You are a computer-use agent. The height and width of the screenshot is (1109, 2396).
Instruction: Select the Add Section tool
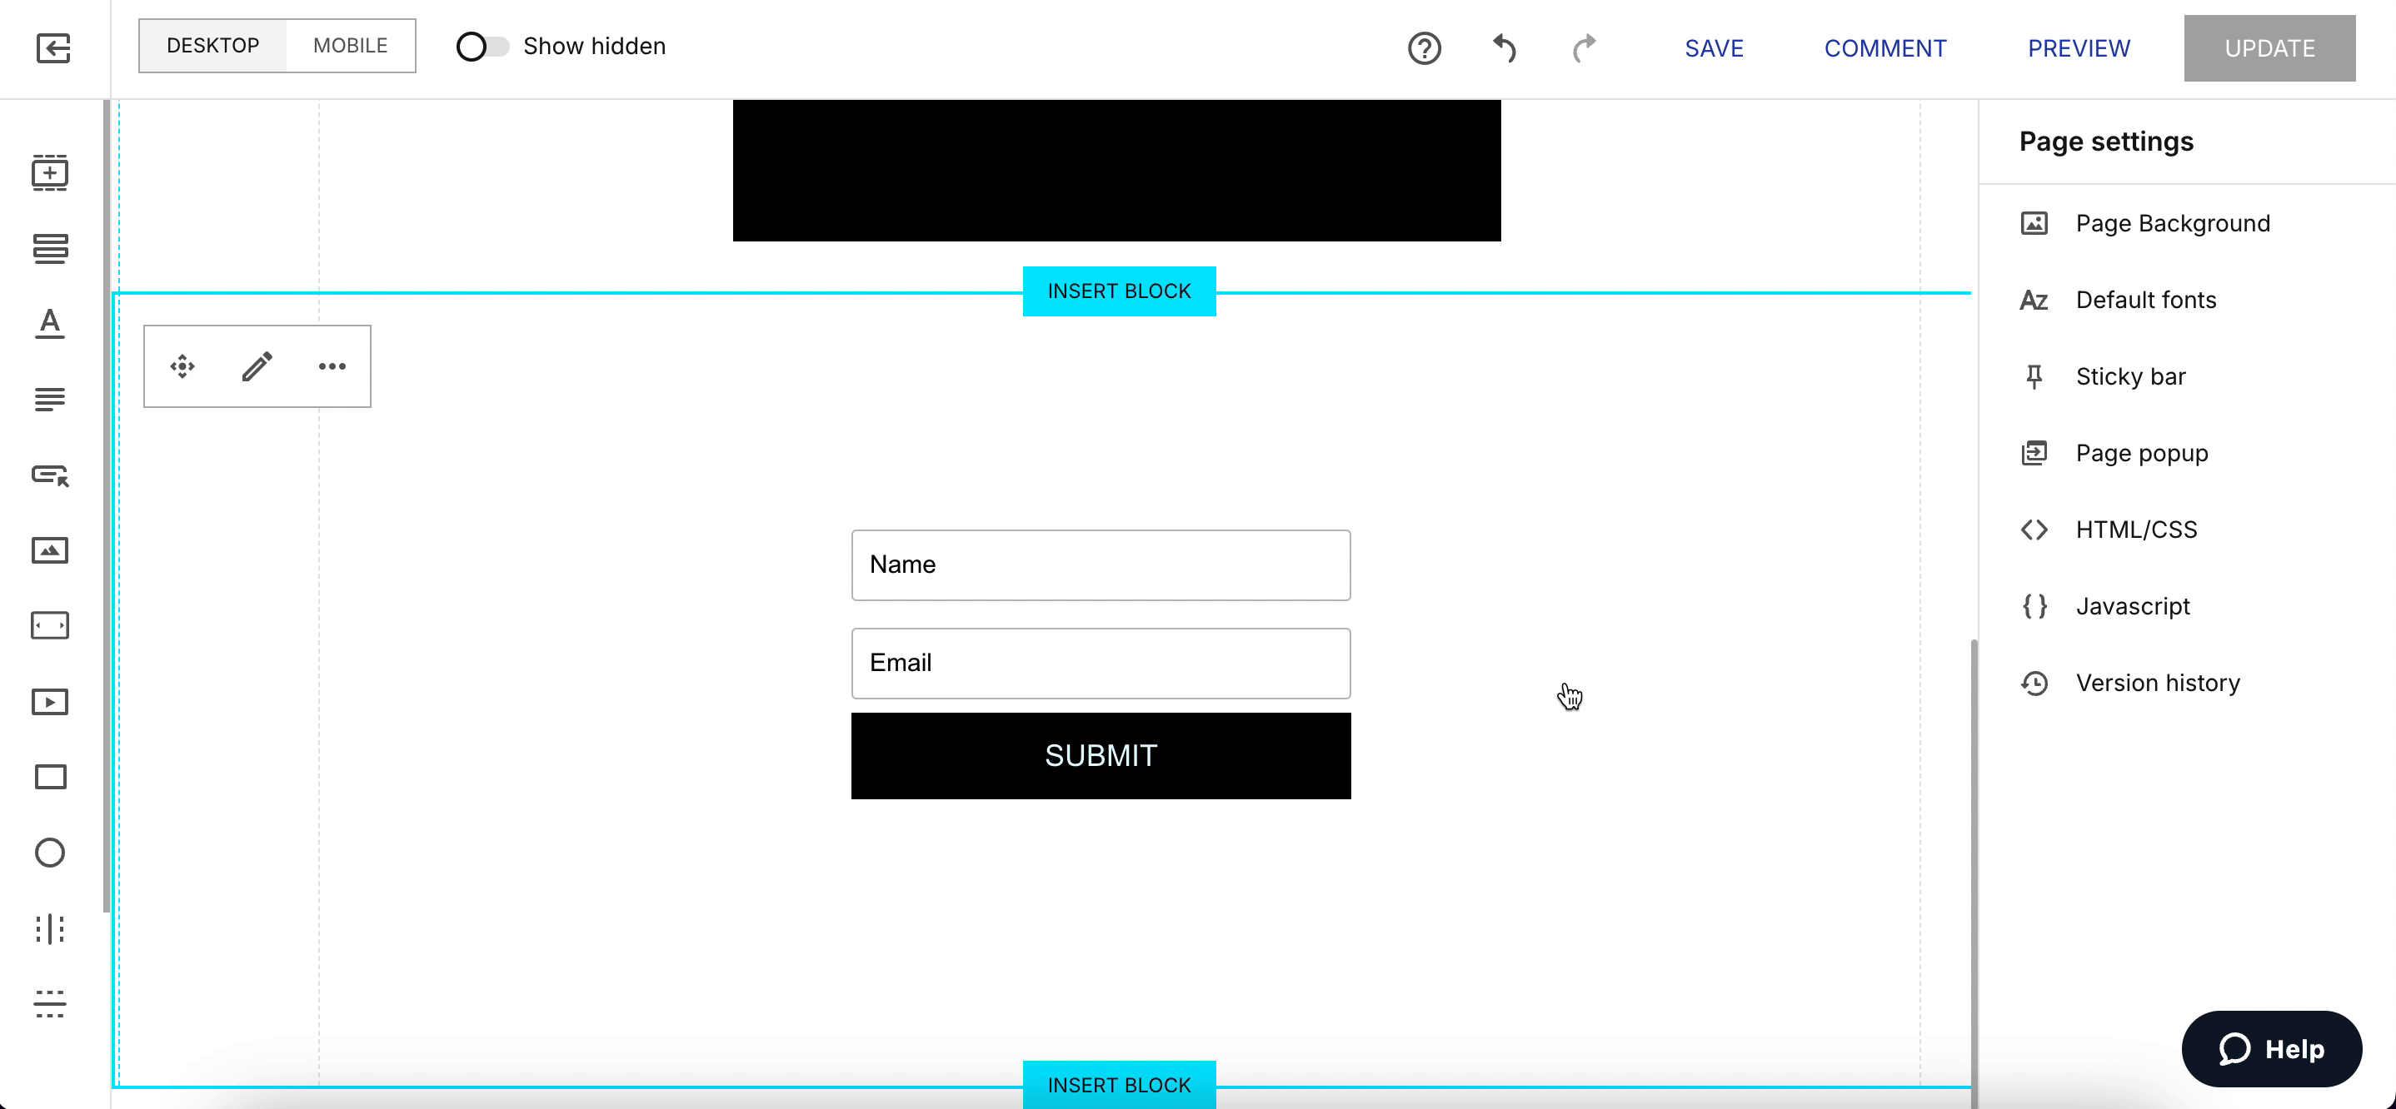[x=49, y=173]
